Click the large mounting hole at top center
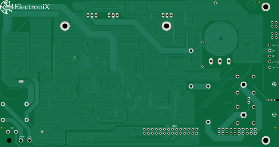This screenshot has height=147, width=279. 166,26
